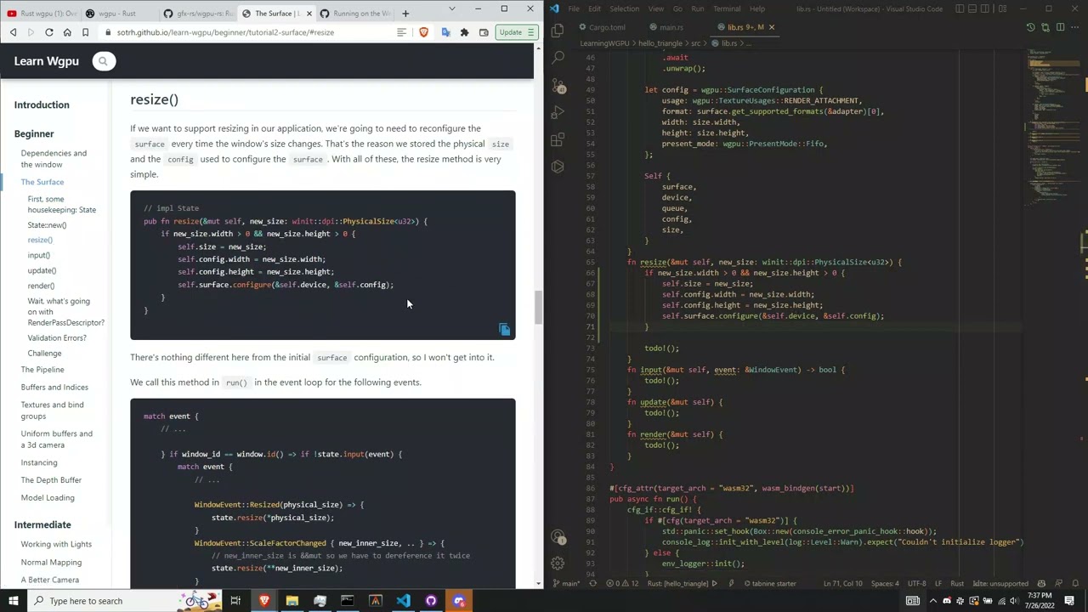Open new browser tab
The image size is (1088, 612).
click(405, 13)
